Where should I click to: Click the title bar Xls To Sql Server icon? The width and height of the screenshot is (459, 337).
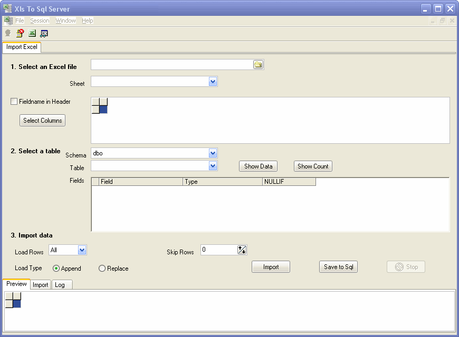(x=7, y=8)
